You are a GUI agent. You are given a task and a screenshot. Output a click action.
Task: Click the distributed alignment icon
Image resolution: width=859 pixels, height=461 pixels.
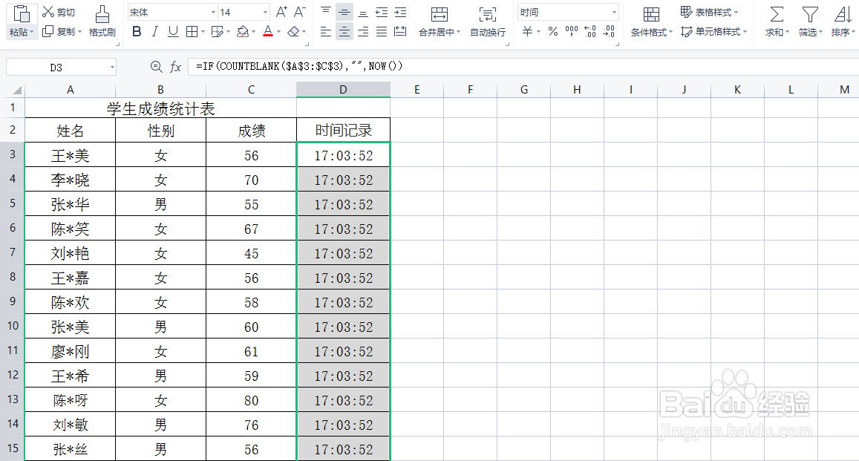(400, 32)
